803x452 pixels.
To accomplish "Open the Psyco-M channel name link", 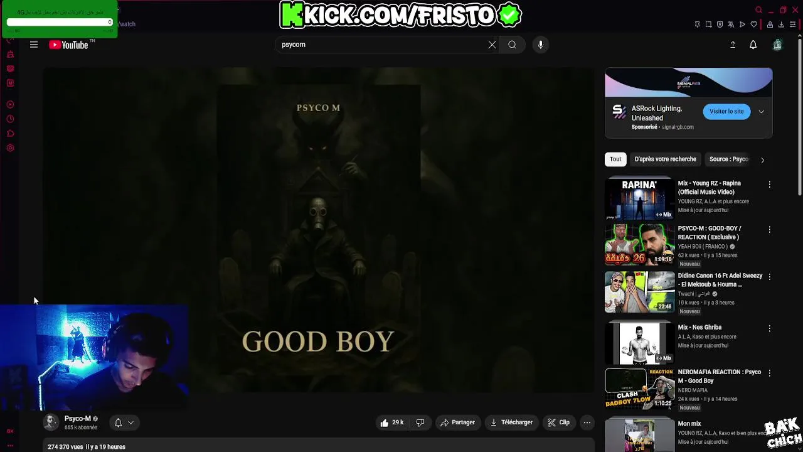I will point(77,419).
